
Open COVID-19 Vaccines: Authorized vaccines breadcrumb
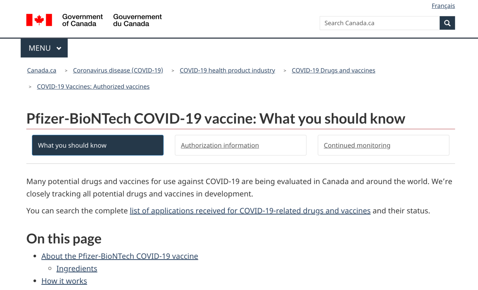click(x=93, y=87)
